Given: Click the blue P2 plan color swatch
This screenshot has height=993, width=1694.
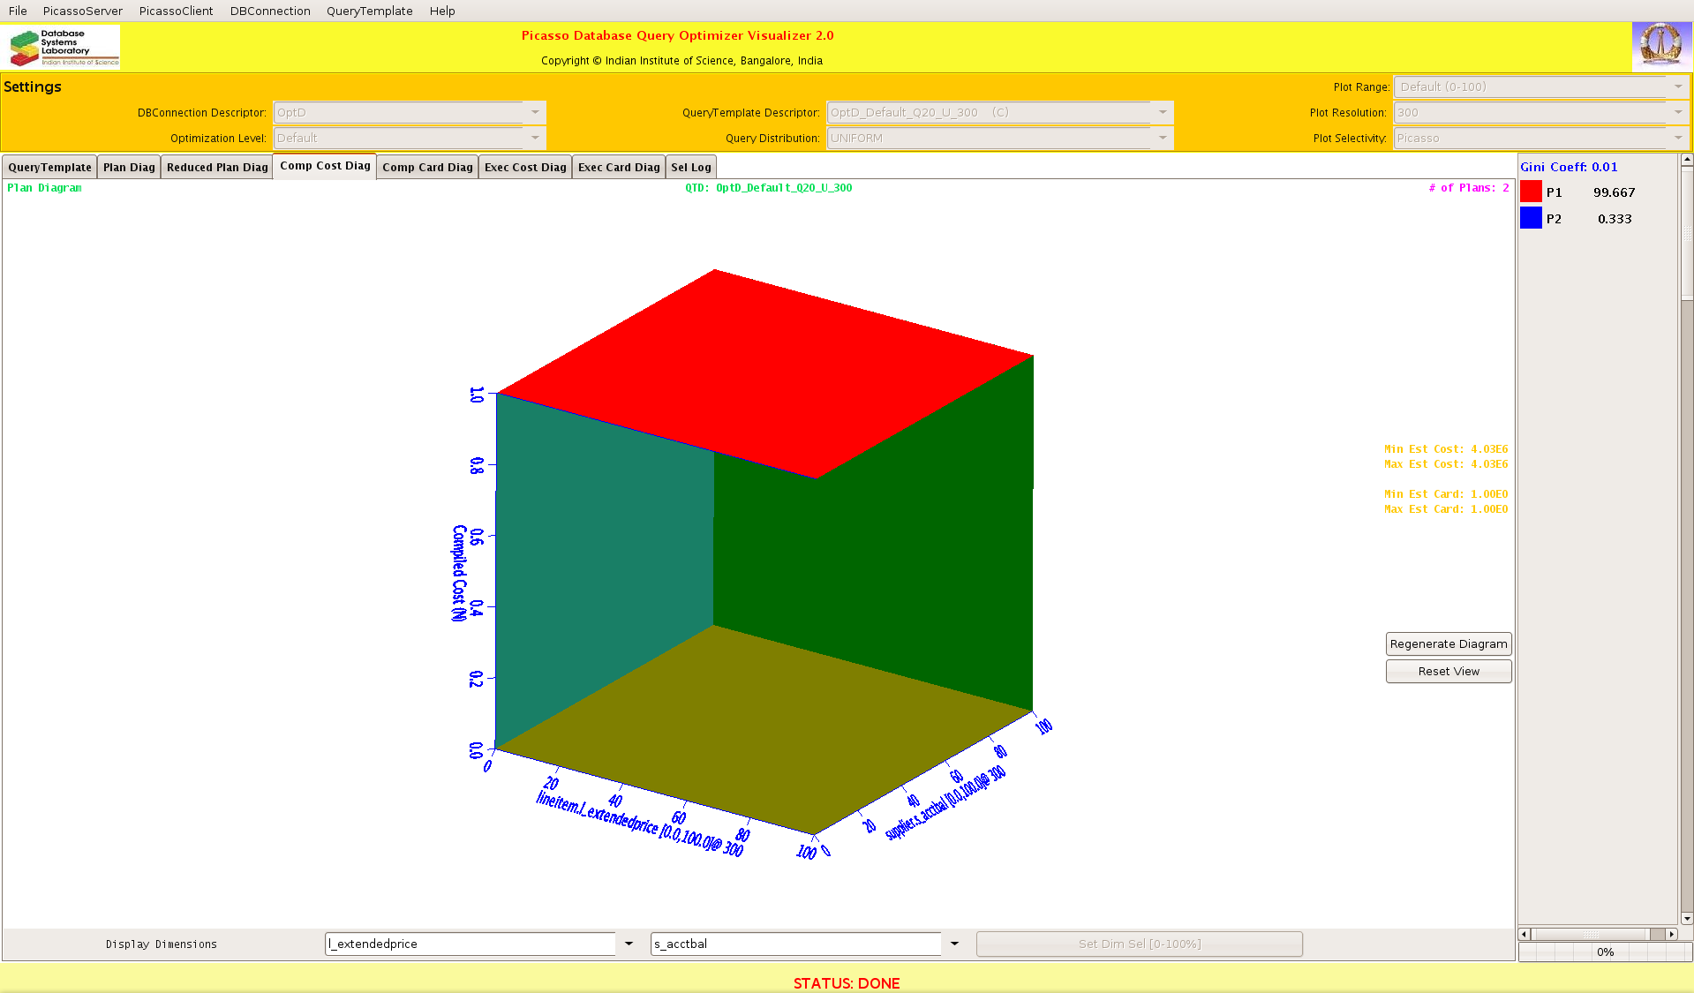Looking at the screenshot, I should click(x=1531, y=219).
